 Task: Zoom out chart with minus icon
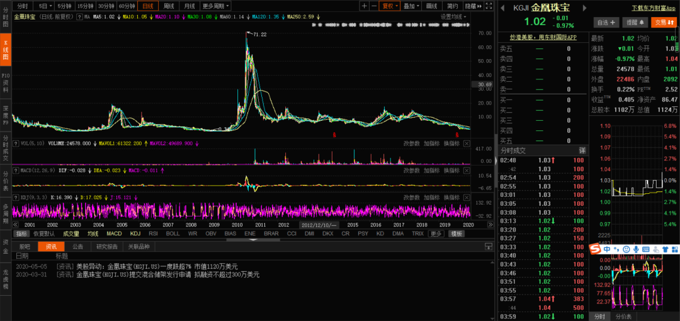tap(374, 6)
